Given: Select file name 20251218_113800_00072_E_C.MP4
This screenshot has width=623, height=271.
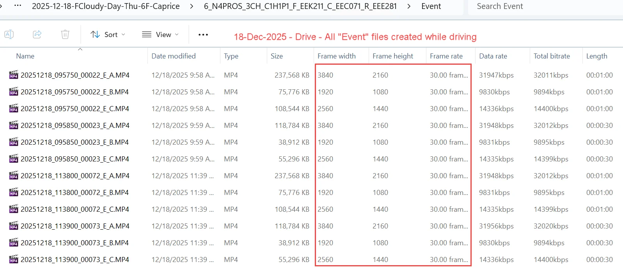Looking at the screenshot, I should tap(75, 209).
